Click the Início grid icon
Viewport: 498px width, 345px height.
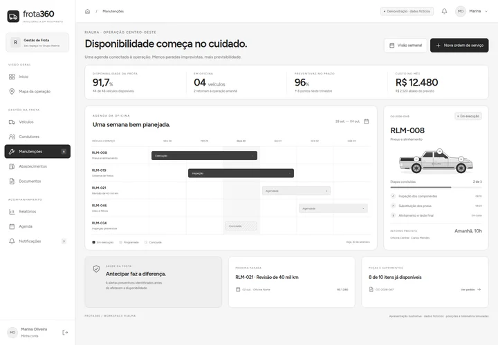pyautogui.click(x=12, y=77)
